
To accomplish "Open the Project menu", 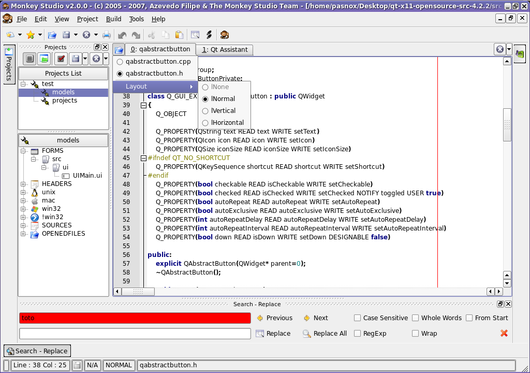I will click(x=87, y=19).
